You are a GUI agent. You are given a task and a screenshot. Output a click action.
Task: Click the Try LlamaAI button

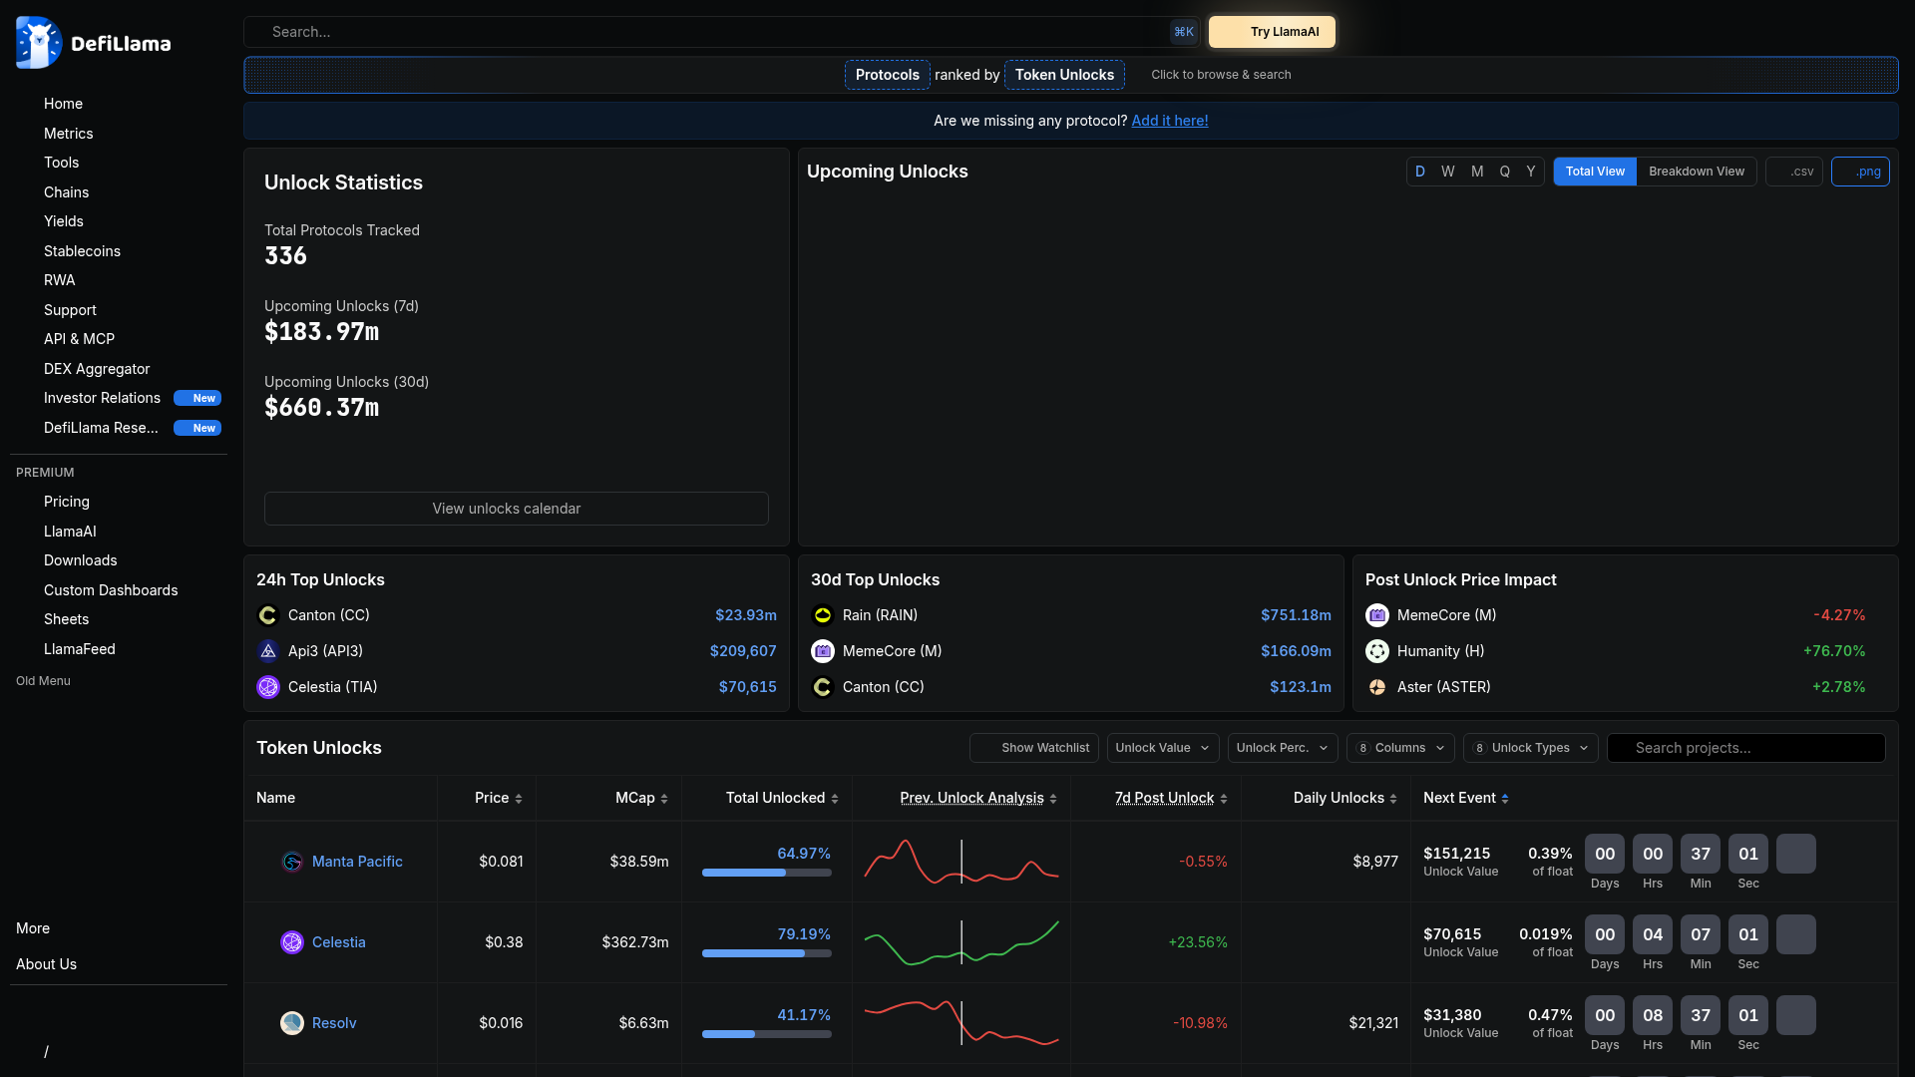point(1272,32)
